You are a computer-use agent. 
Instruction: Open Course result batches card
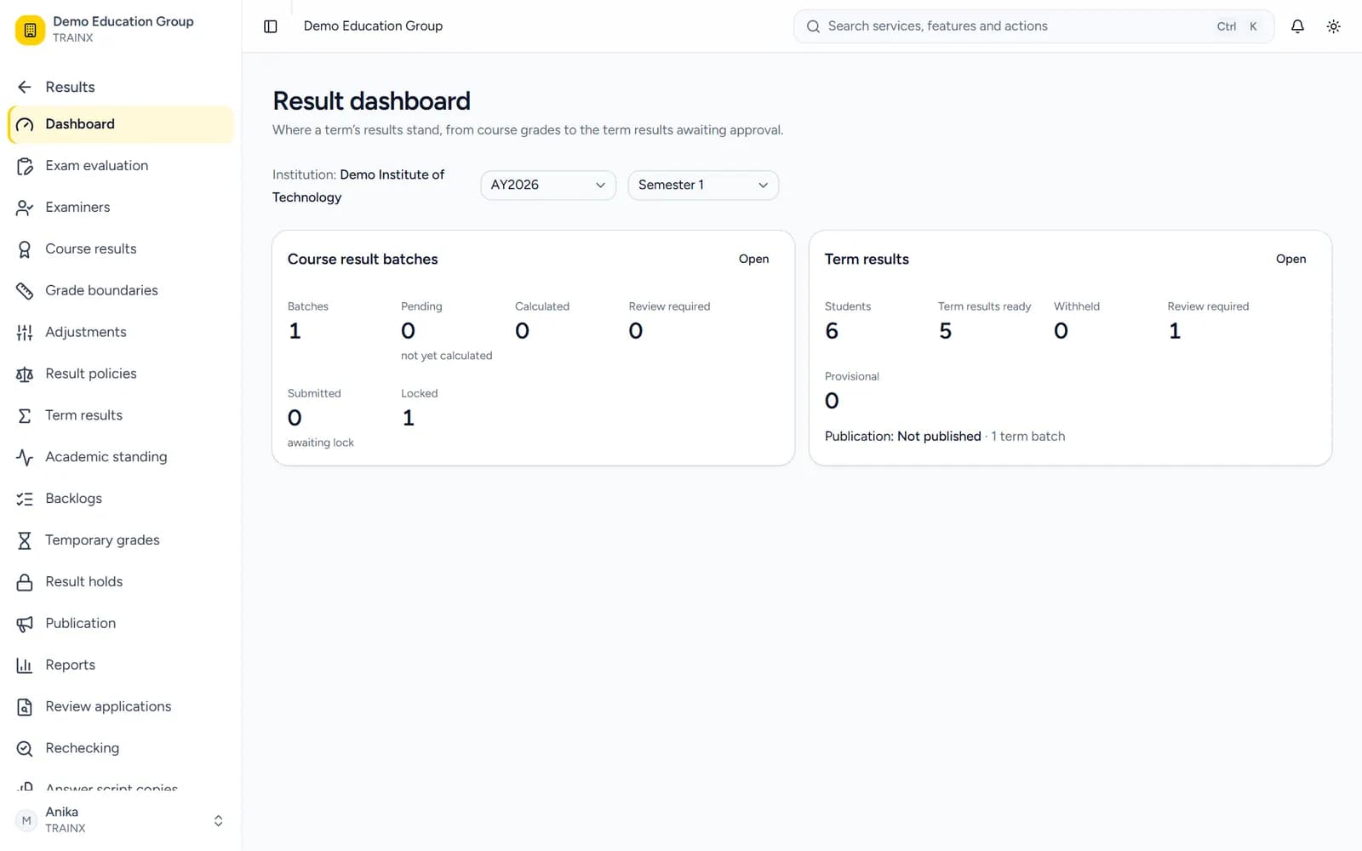coord(753,259)
